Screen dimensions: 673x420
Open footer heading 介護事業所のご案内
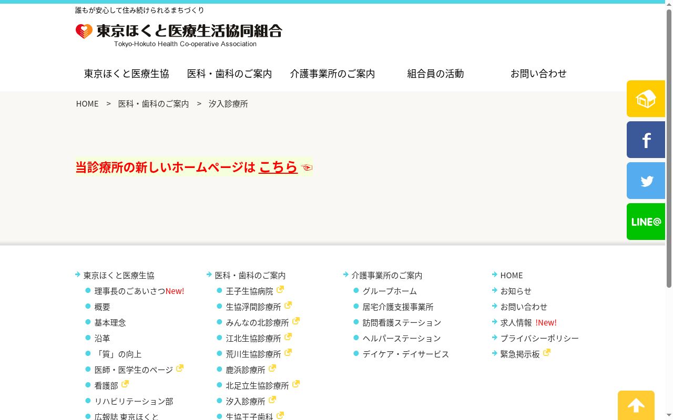[387, 275]
